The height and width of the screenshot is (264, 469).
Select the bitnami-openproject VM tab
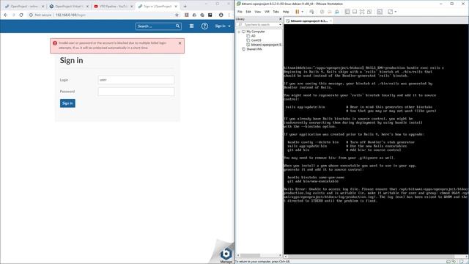tap(309, 21)
